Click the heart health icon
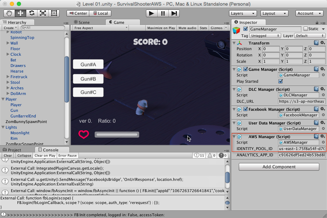The height and width of the screenshot is (218, 327). pos(84,135)
